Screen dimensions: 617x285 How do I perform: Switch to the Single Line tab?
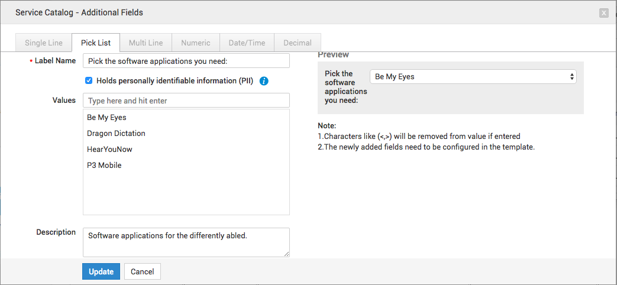(44, 43)
